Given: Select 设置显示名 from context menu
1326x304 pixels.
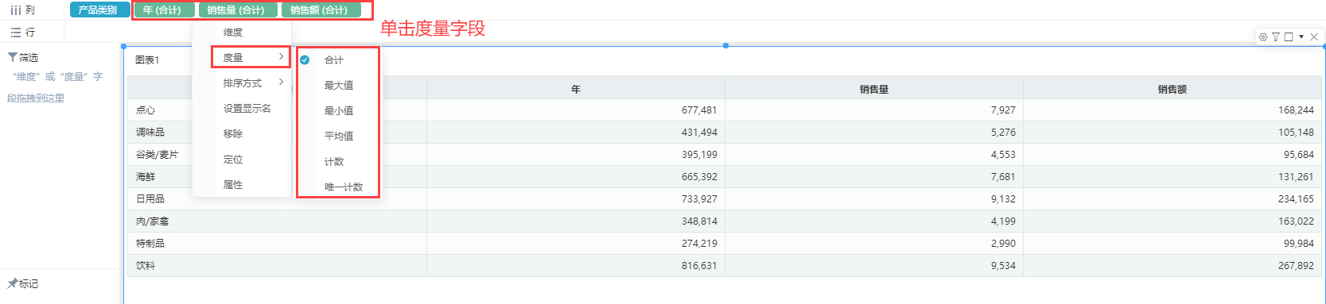Looking at the screenshot, I should 247,109.
